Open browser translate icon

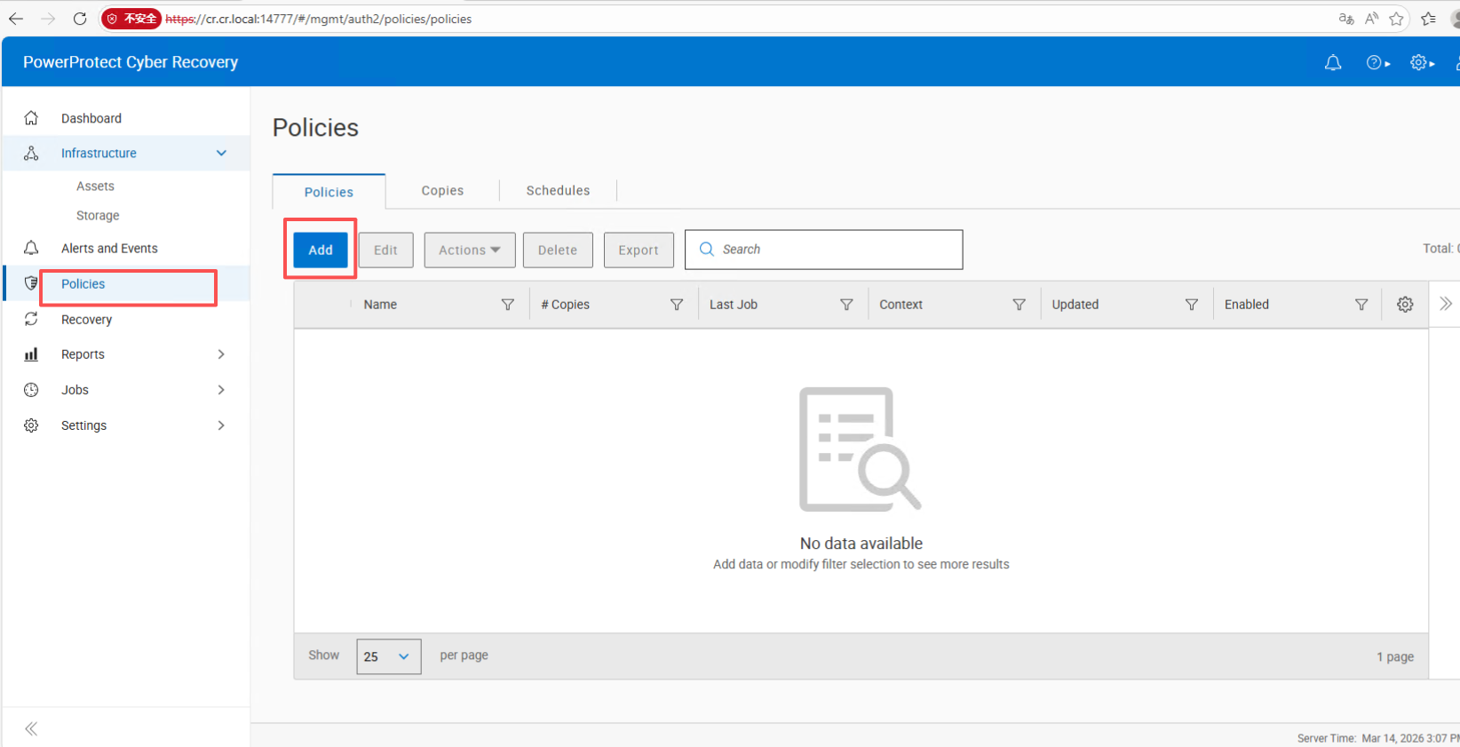pyautogui.click(x=1346, y=19)
